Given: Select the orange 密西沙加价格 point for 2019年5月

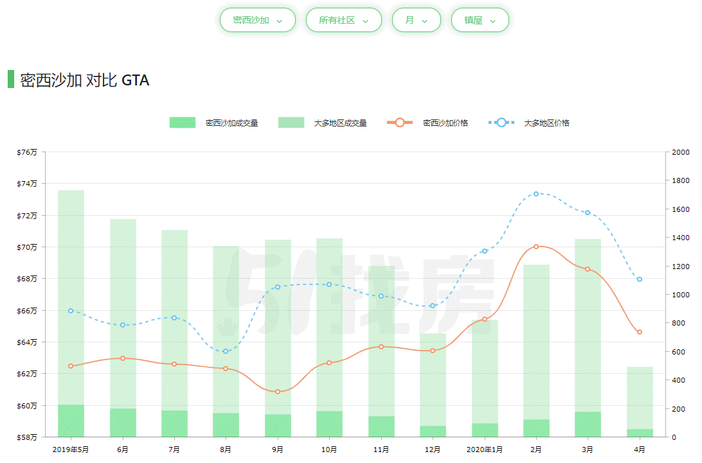Looking at the screenshot, I should (71, 366).
